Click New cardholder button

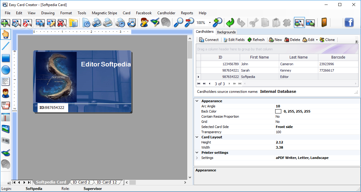pyautogui.click(x=275, y=40)
